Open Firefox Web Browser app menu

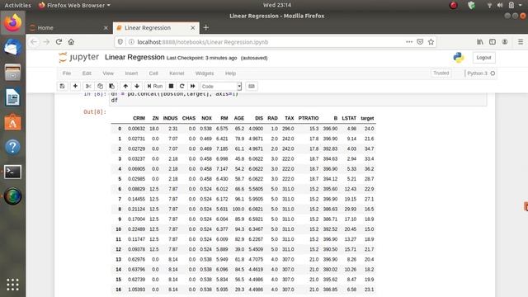[x=74, y=5]
